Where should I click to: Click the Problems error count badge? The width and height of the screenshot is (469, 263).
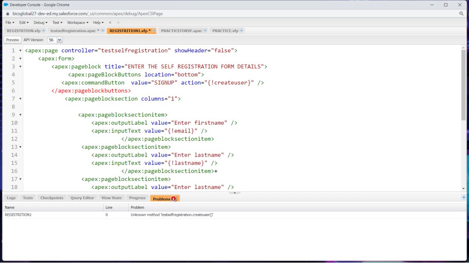174,199
